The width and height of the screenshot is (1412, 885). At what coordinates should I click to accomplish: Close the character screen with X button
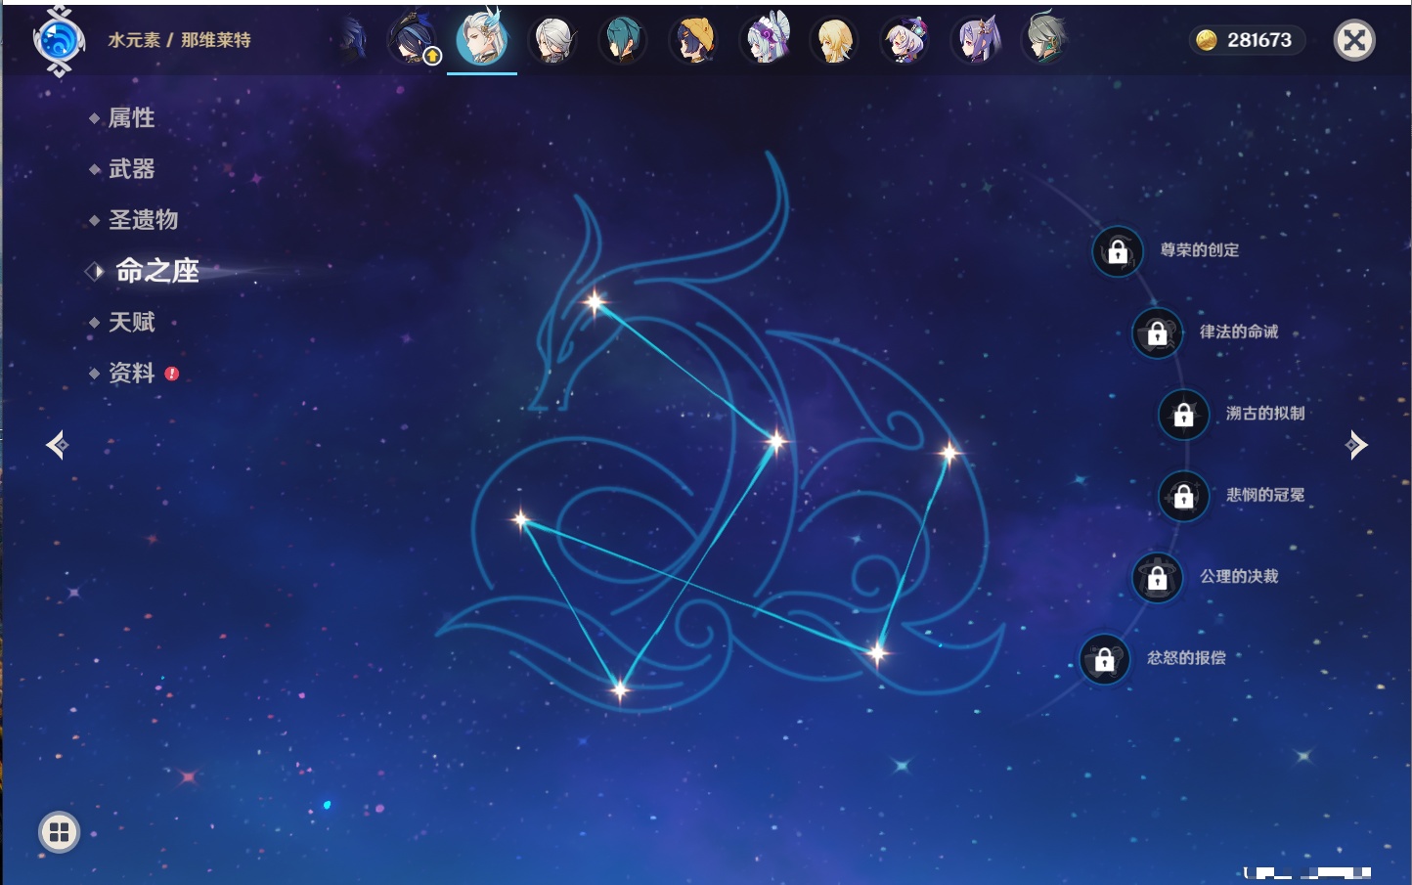[1354, 40]
